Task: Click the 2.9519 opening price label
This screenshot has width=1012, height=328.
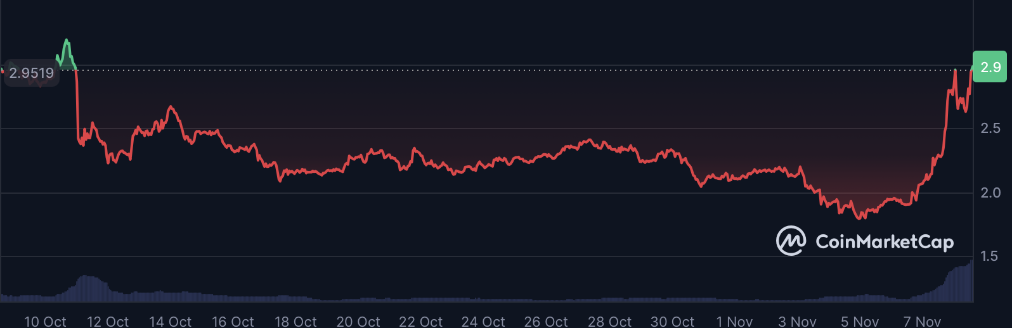Action: 32,73
